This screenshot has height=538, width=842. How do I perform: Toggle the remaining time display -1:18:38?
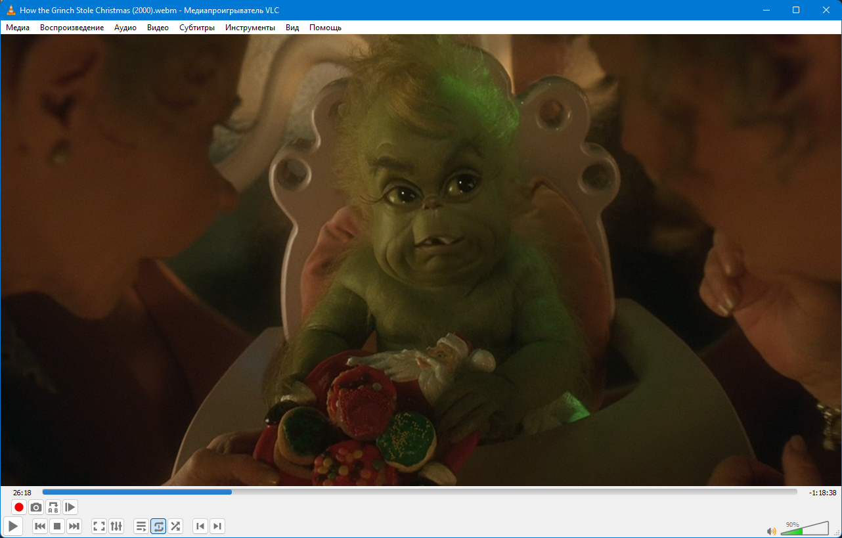coord(822,493)
